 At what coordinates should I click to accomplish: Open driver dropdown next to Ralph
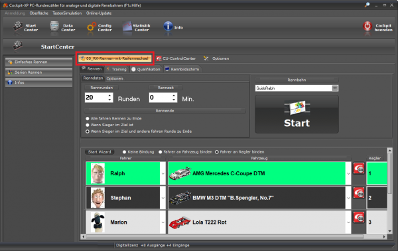[x=163, y=173]
